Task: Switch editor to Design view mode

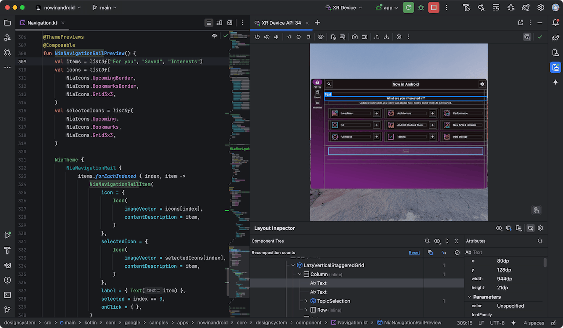Action: tap(230, 23)
